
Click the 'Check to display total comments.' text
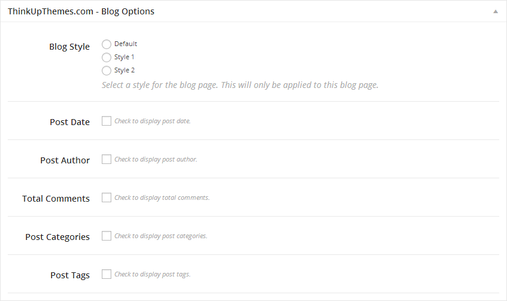coord(162,197)
